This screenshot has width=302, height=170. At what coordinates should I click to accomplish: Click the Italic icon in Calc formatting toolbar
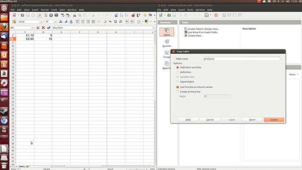click(66, 22)
